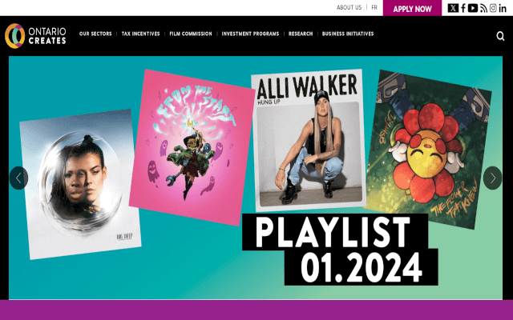Open the YouTube social icon
The width and height of the screenshot is (513, 320).
[x=472, y=8]
